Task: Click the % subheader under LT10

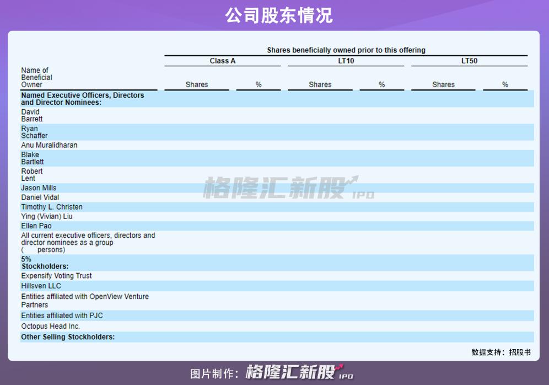Action: pyautogui.click(x=381, y=84)
